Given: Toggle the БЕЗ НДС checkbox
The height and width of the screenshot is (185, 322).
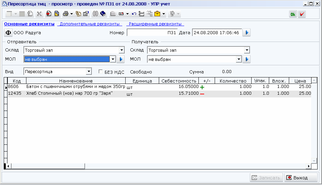Looking at the screenshot, I should pyautogui.click(x=101, y=71).
